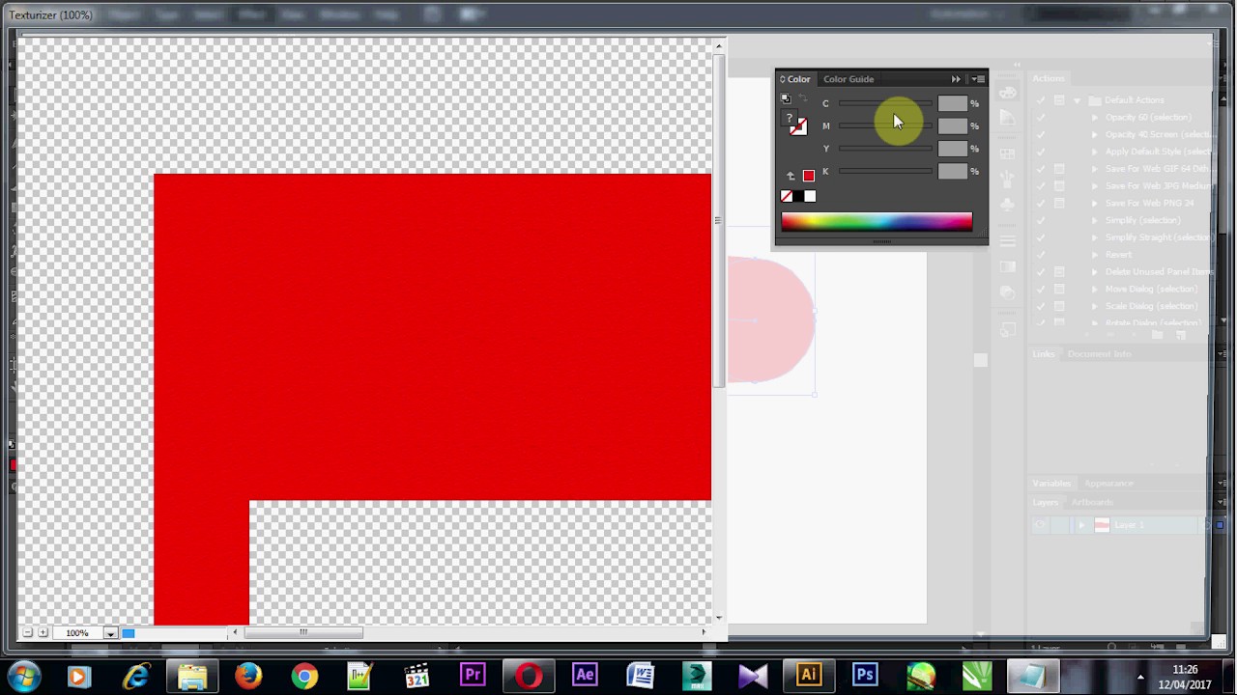Click the Y percentage input field
This screenshot has width=1237, height=695.
(952, 149)
